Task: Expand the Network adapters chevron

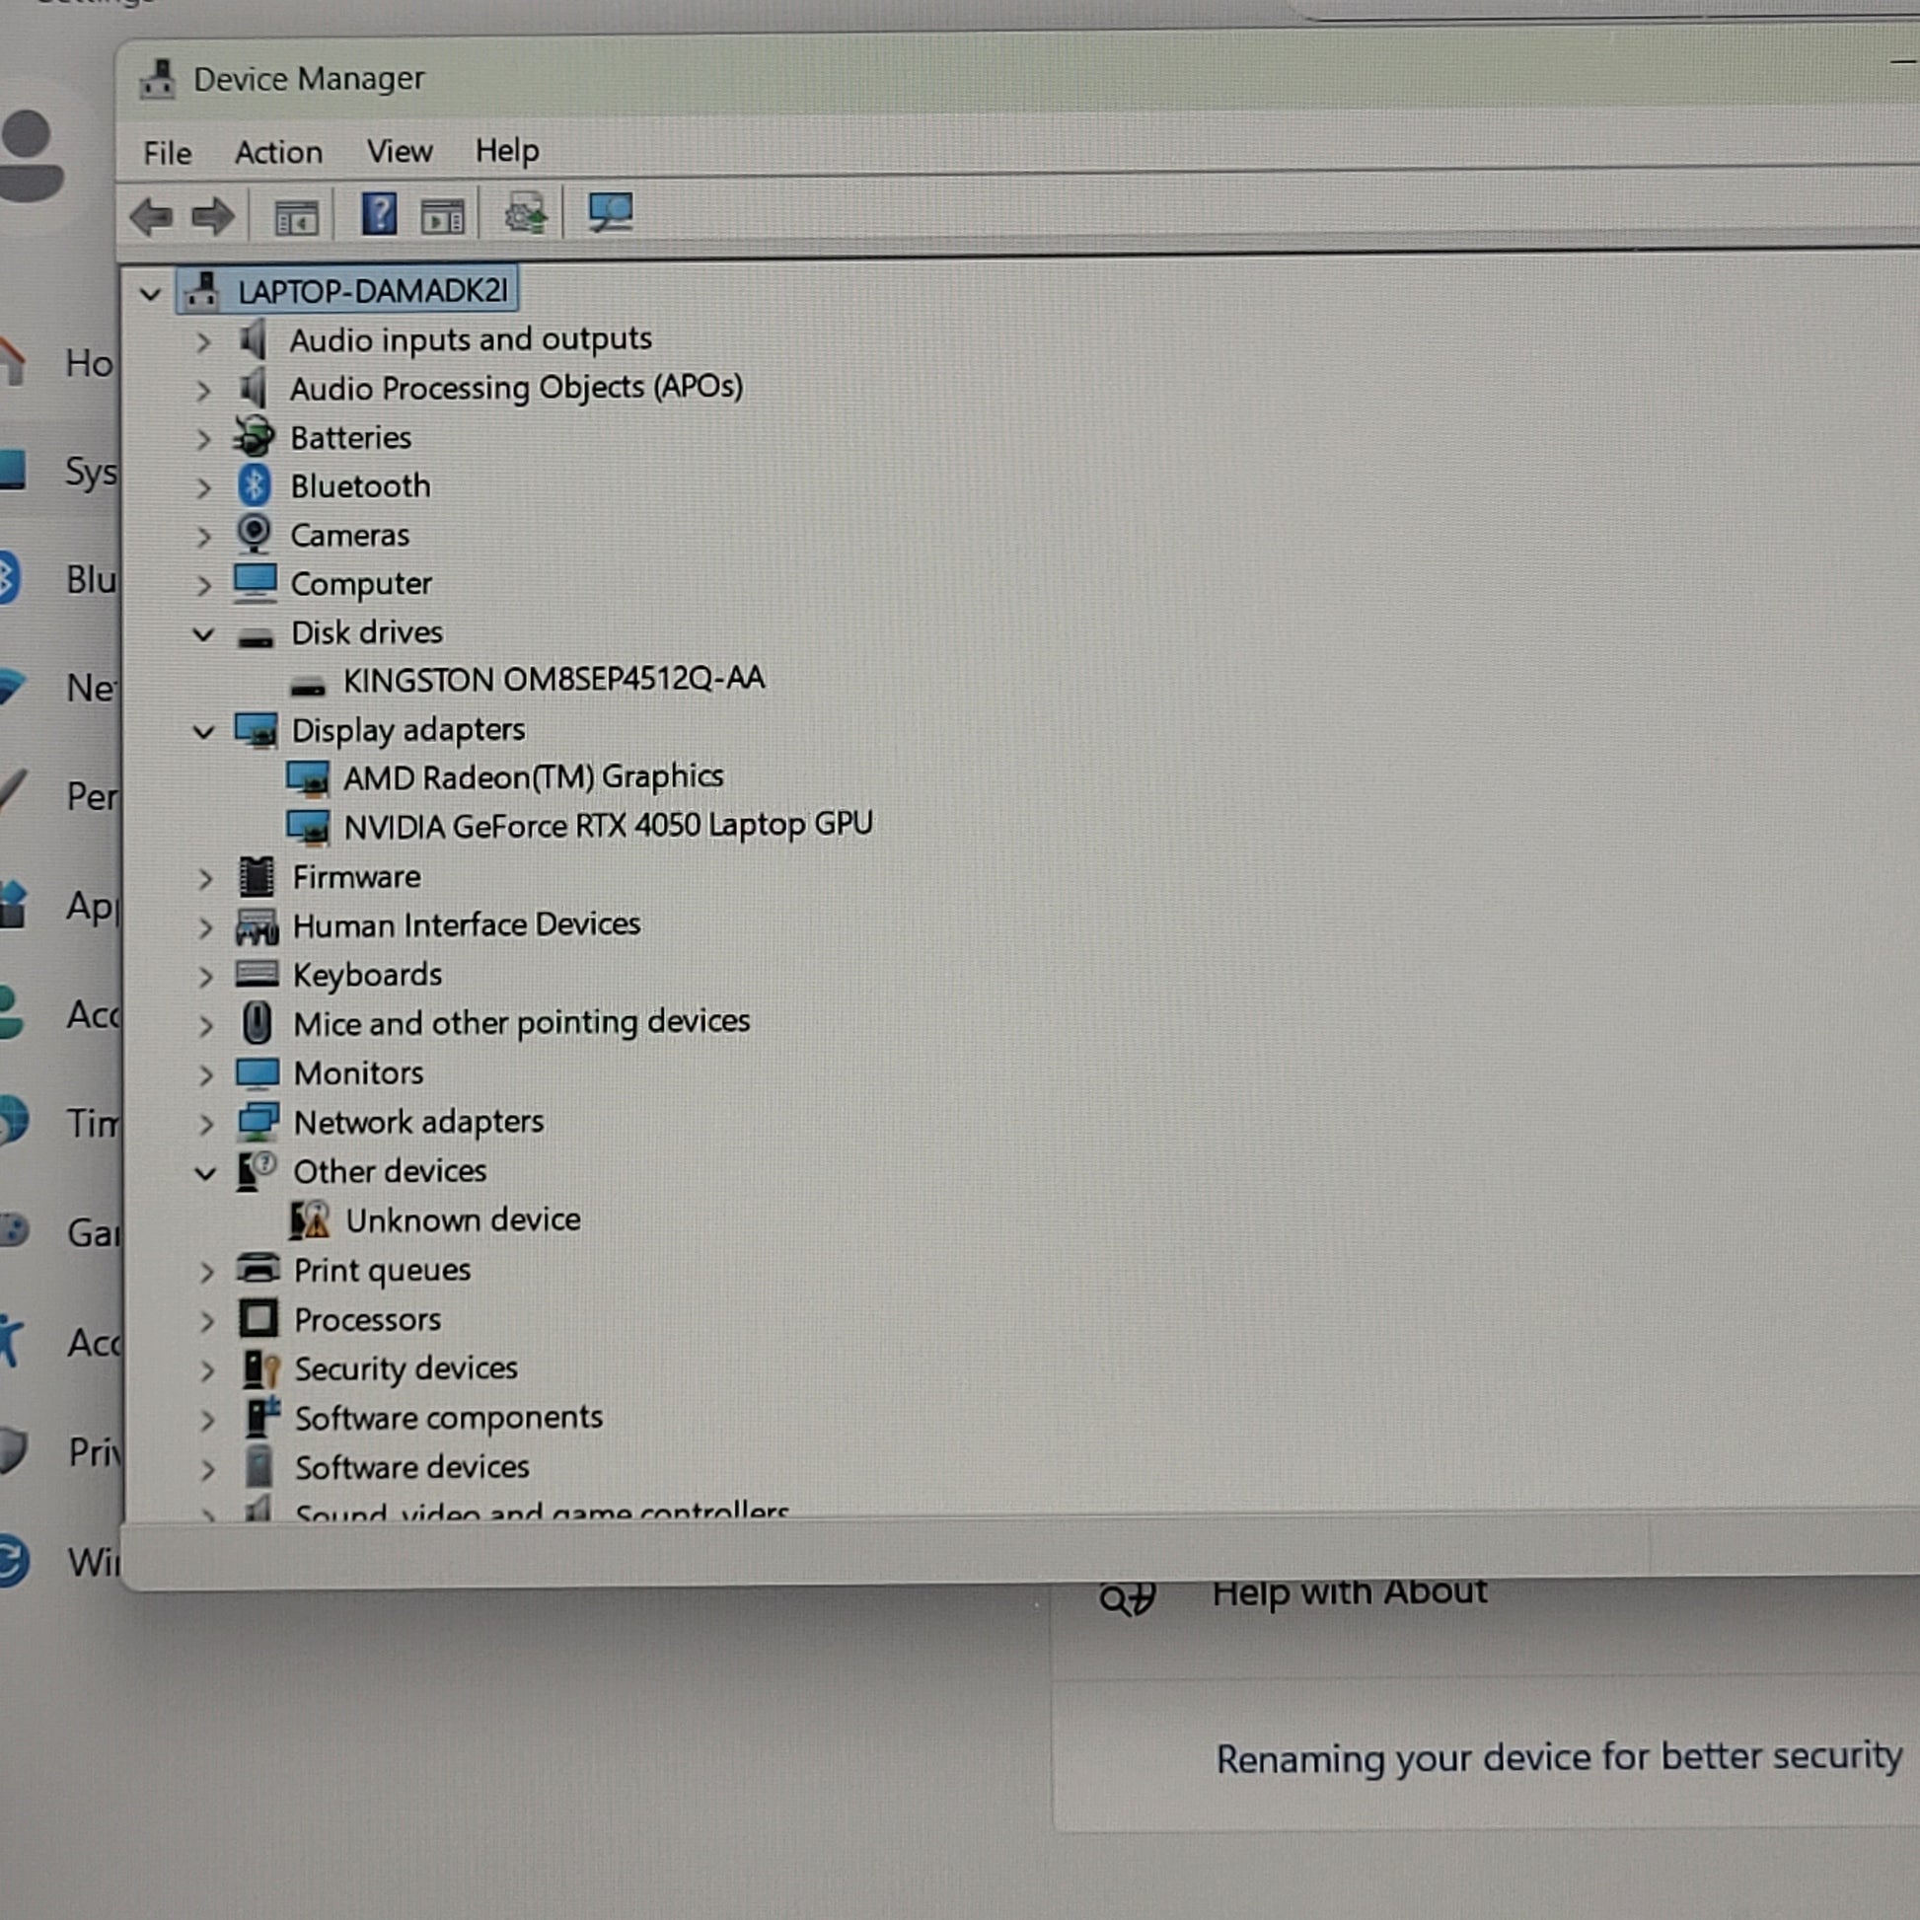Action: click(x=205, y=1125)
